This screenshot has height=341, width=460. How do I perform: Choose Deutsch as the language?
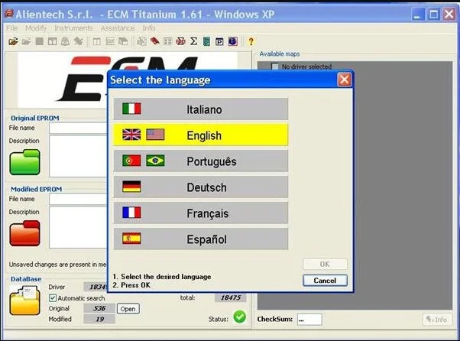[201, 187]
